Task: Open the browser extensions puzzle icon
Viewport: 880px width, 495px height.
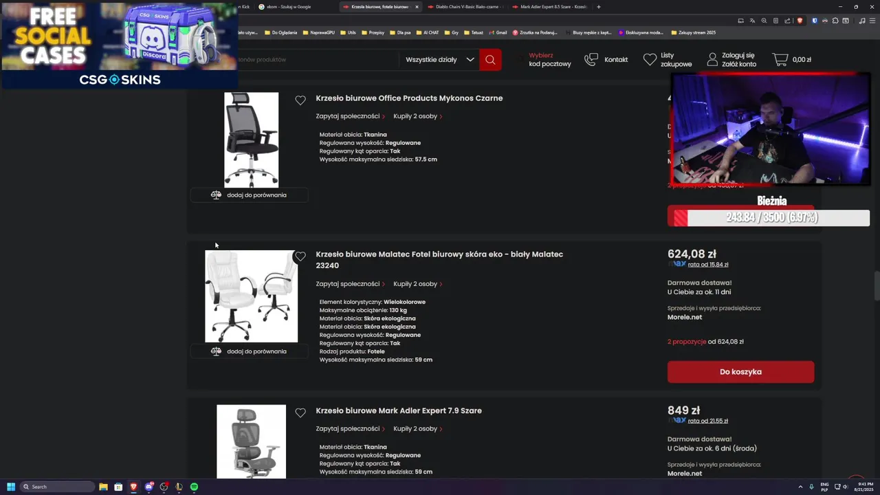Action: [835, 21]
